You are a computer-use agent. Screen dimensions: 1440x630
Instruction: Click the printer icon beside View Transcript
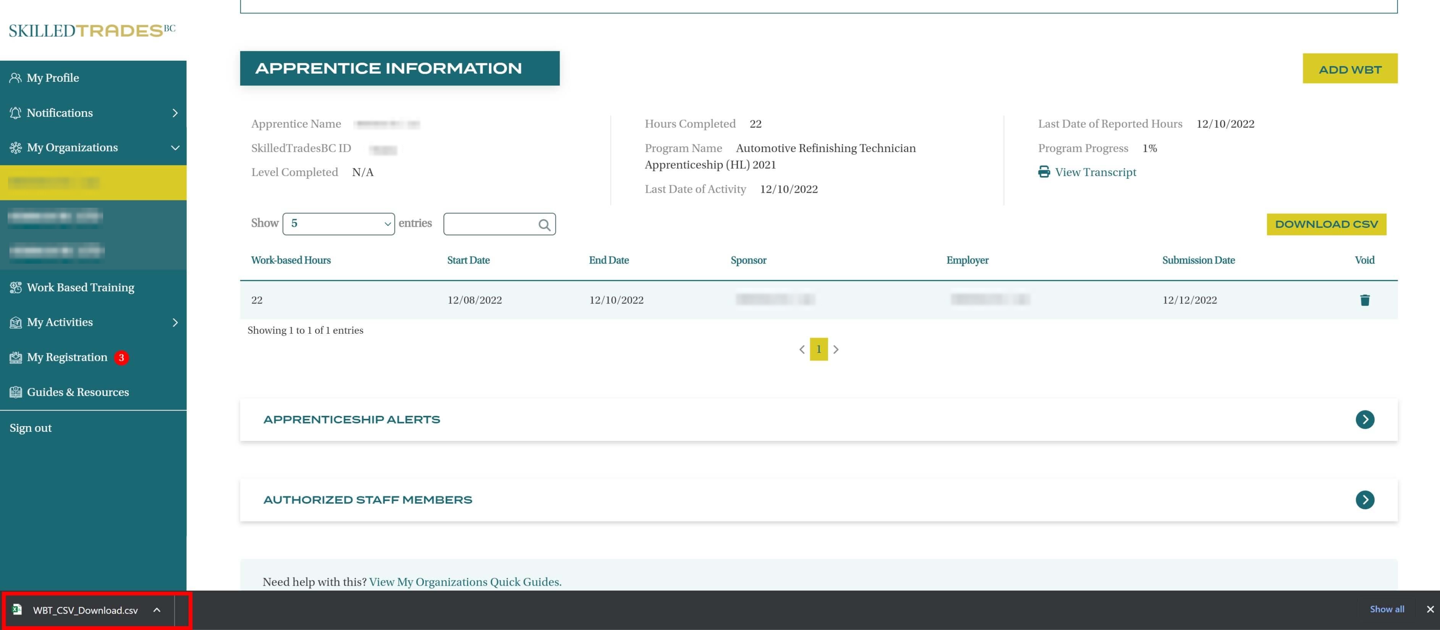point(1044,172)
